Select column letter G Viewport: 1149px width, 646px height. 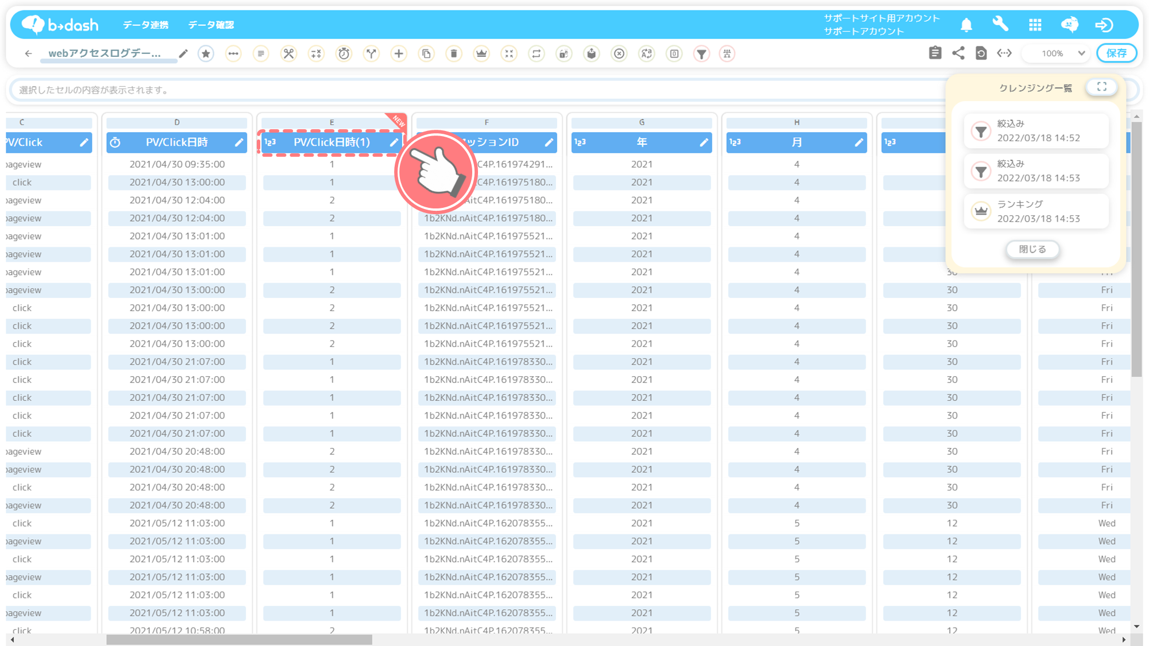(642, 122)
